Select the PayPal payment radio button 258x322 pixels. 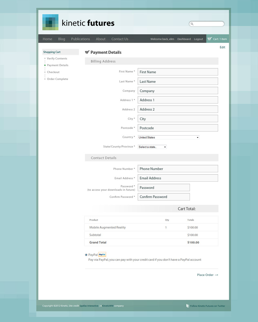pos(86,255)
